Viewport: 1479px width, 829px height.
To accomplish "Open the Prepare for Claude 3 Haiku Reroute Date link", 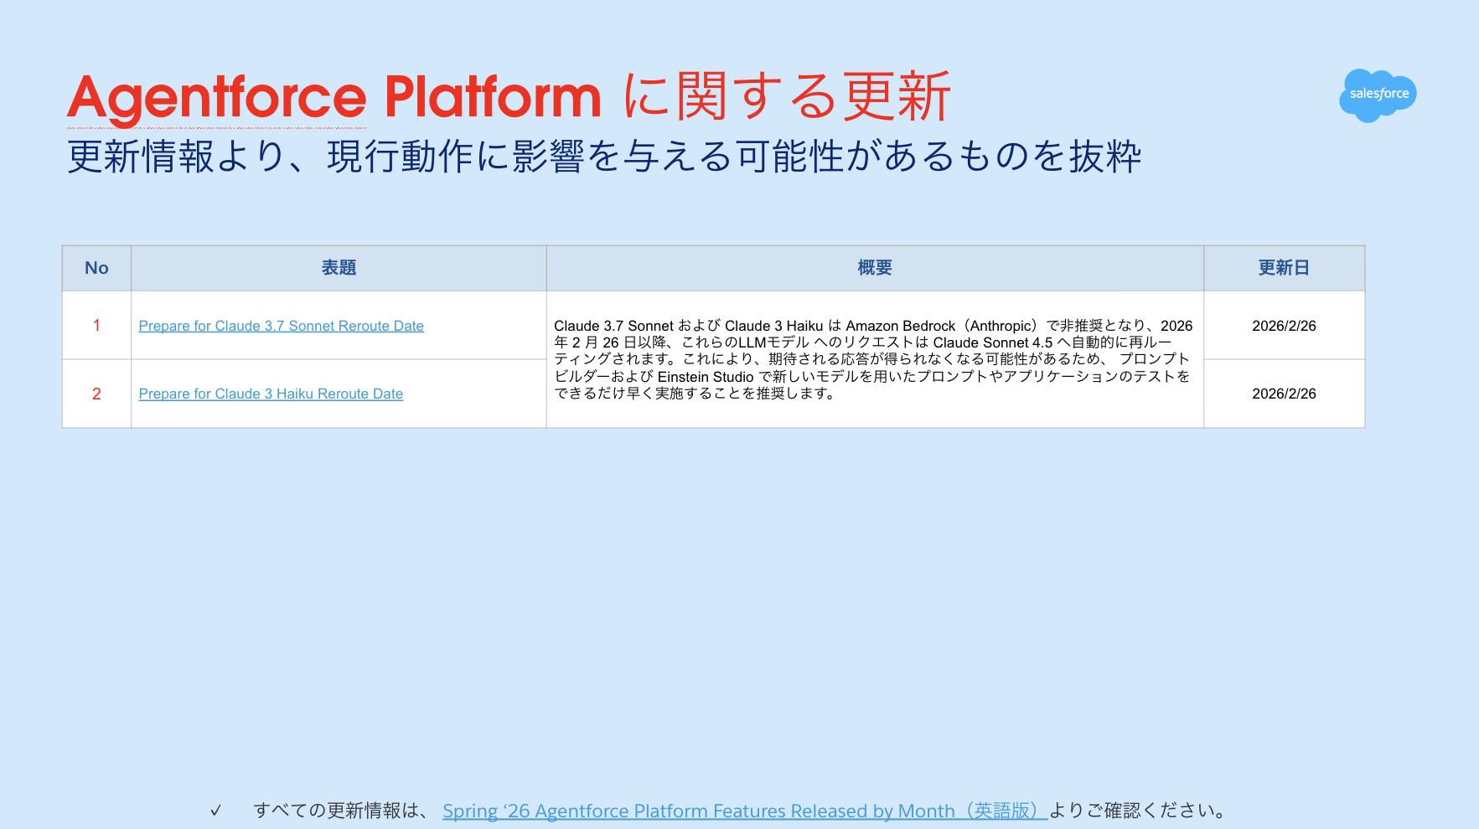I will coord(271,394).
